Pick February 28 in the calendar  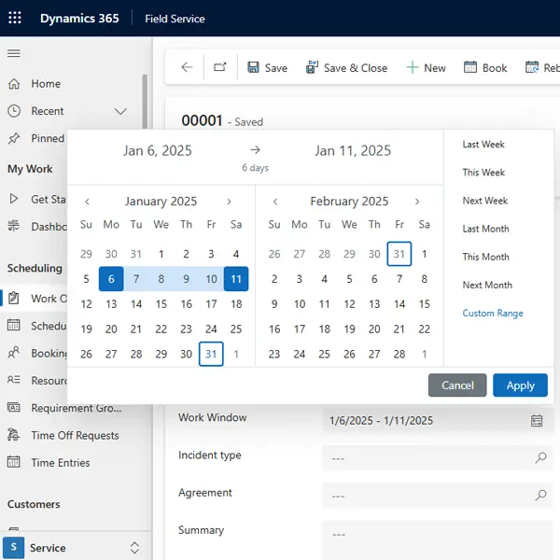pos(399,354)
